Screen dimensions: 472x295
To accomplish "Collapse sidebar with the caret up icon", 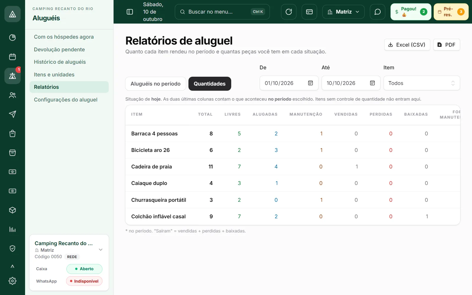I will click(12, 266).
